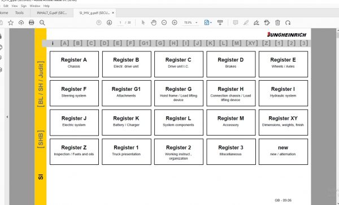Open the Sign menu
This screenshot has height=205, width=339.
click(x=24, y=6)
